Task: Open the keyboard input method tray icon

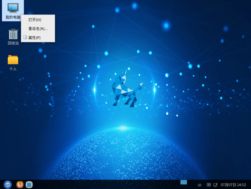Action: (200, 185)
